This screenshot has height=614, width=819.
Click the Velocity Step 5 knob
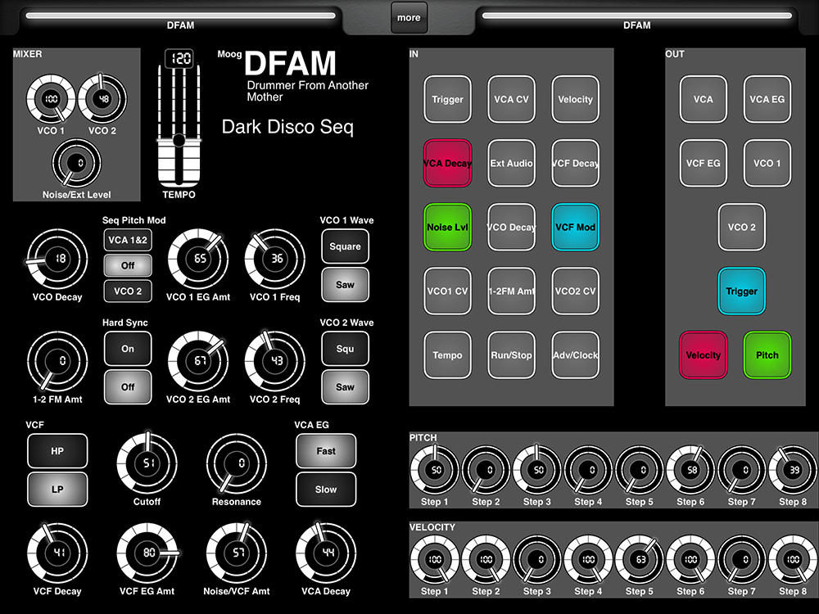click(x=638, y=561)
